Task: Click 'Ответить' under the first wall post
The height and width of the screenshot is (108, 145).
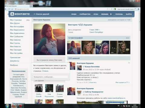Action: point(93,82)
